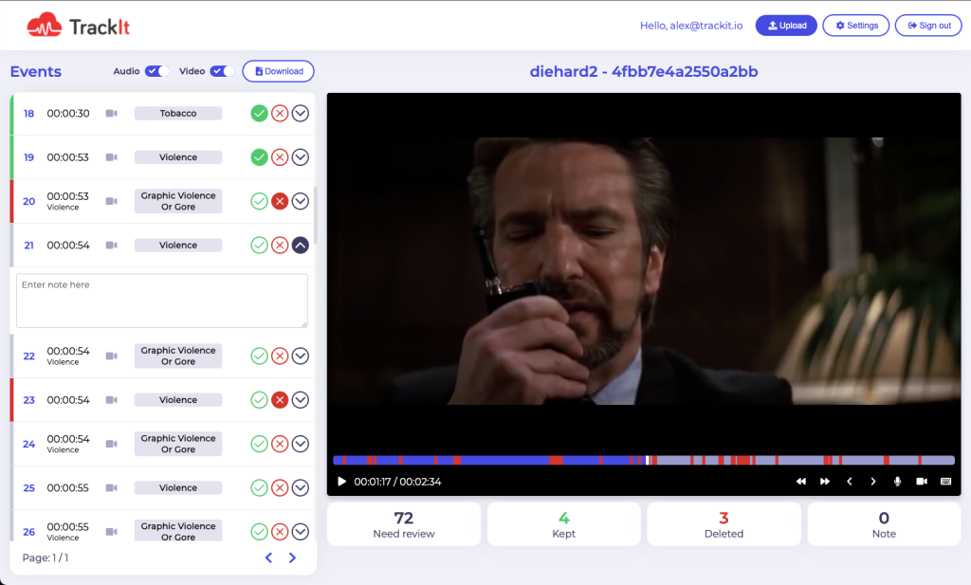The width and height of the screenshot is (971, 585).
Task: Select the previous event chevron in the player
Action: point(850,482)
